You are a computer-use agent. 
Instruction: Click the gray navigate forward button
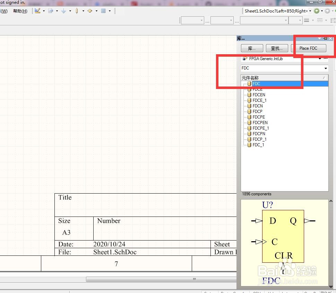(x=327, y=11)
